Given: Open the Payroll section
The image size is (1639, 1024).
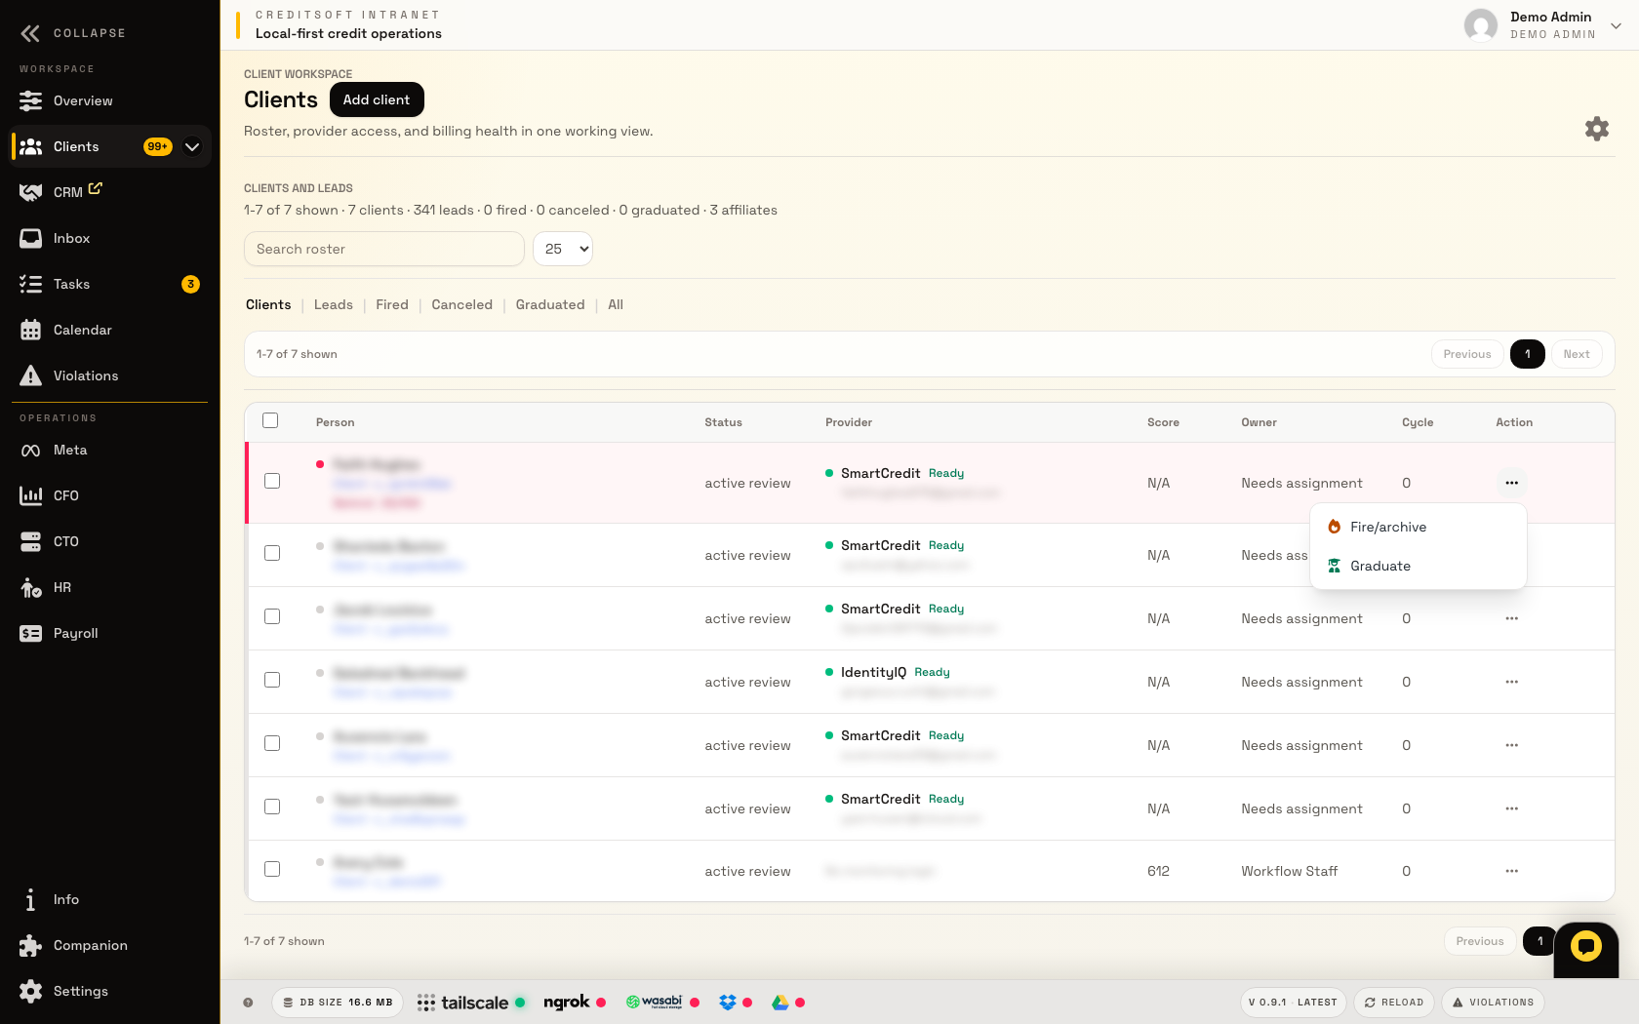Looking at the screenshot, I should pos(75,633).
